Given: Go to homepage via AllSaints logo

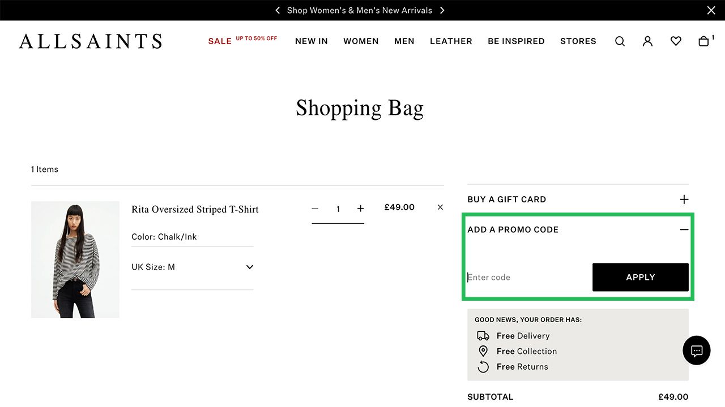Looking at the screenshot, I should [x=91, y=41].
